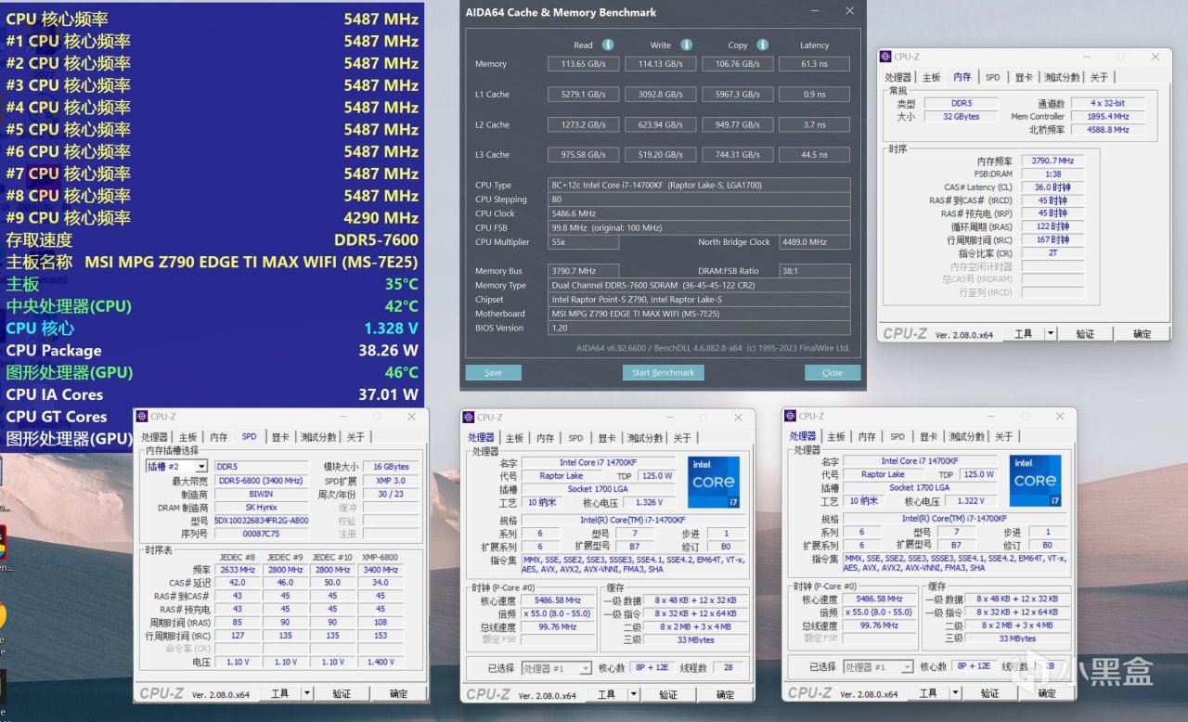This screenshot has width=1188, height=722.
Task: Click the 44.5 ns L3 cache latency value
Action: 815,154
